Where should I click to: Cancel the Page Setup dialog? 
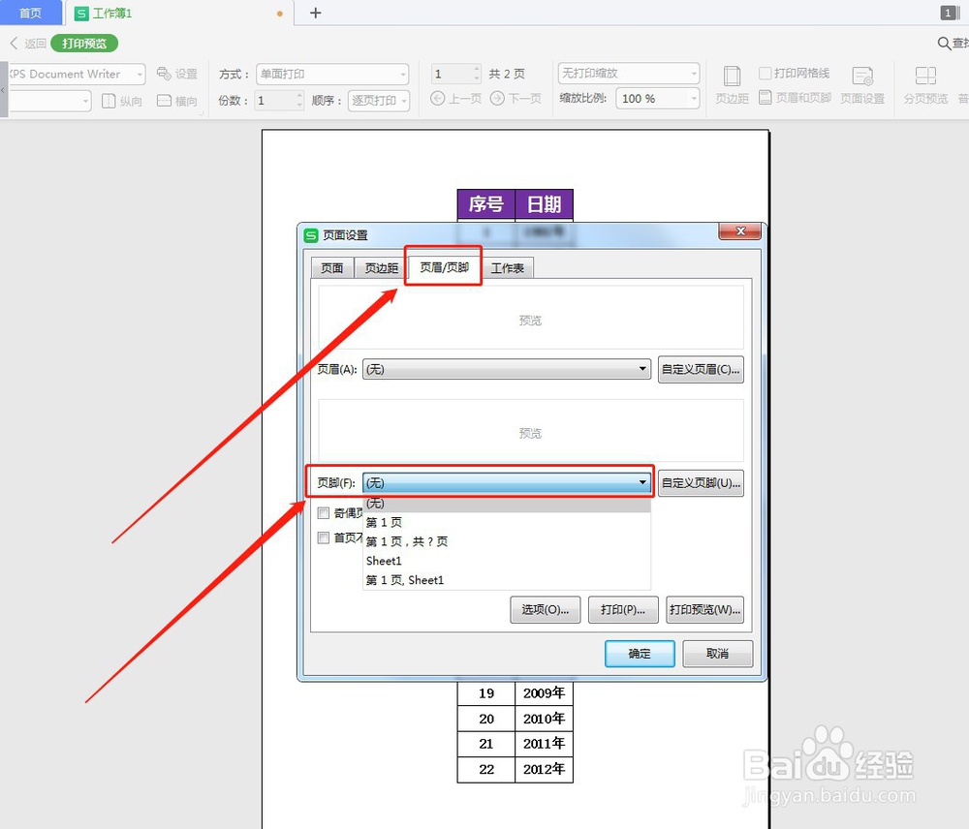pyautogui.click(x=717, y=654)
